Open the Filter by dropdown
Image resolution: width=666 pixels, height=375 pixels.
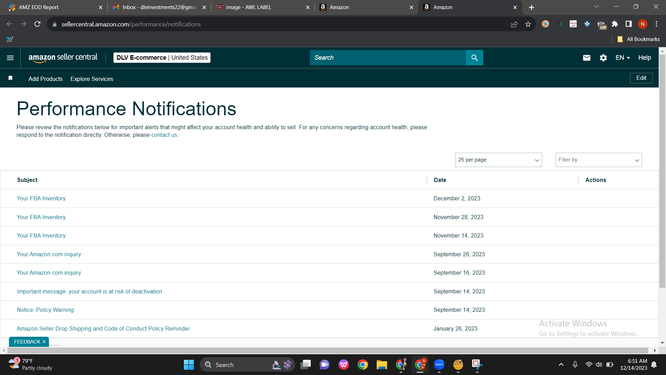[599, 160]
